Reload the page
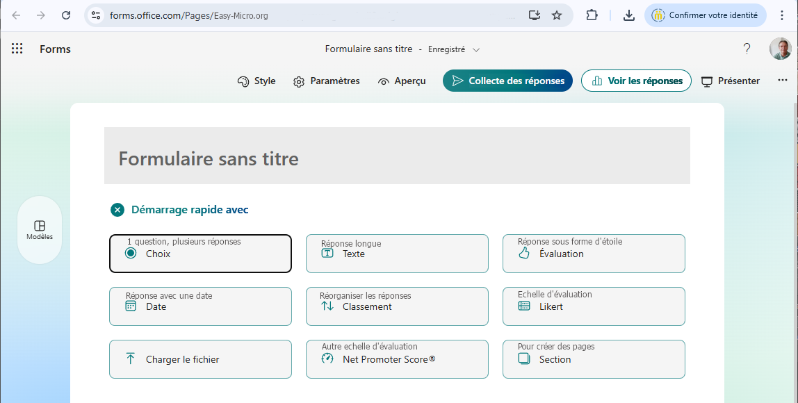 (66, 15)
